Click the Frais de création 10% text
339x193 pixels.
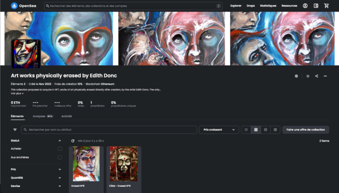[68, 84]
